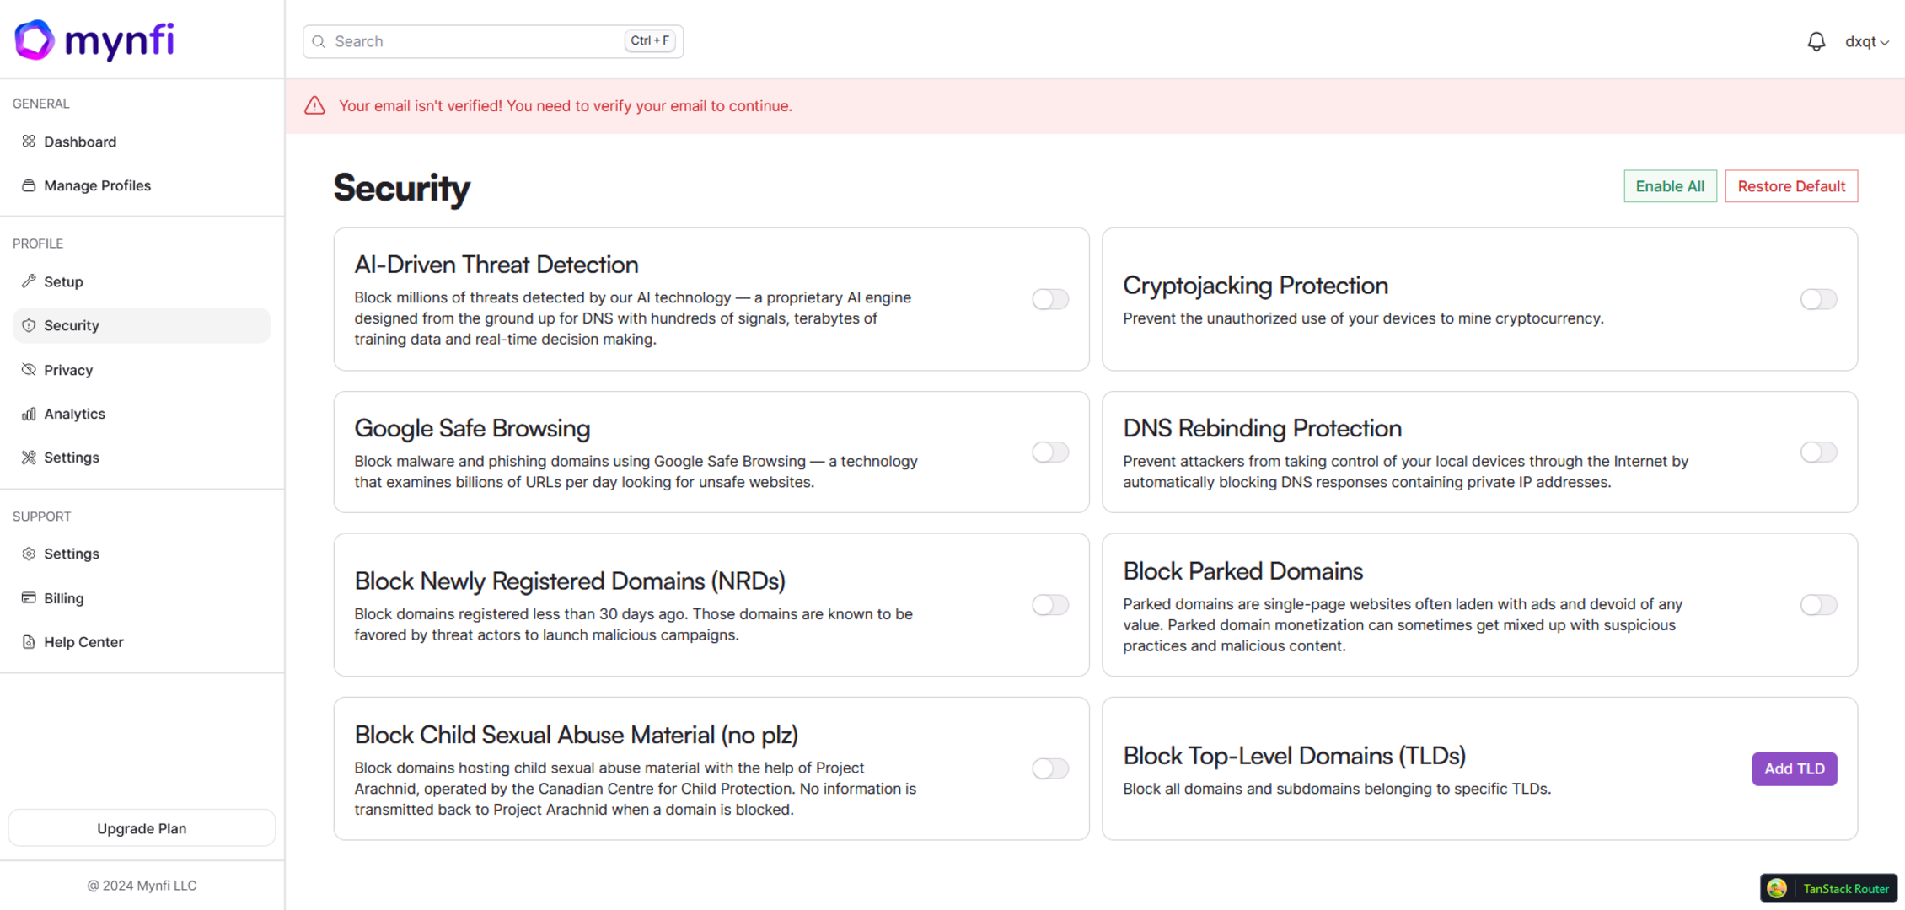Click the Billing card icon
Screen dimensions: 1905x910
29,598
